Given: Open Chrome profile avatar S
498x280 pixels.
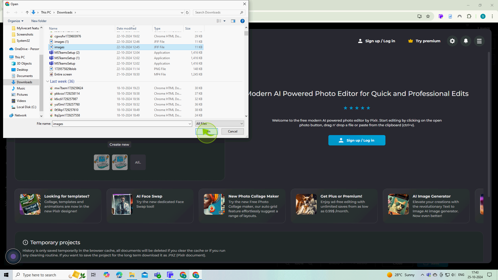Looking at the screenshot, I should [483, 16].
